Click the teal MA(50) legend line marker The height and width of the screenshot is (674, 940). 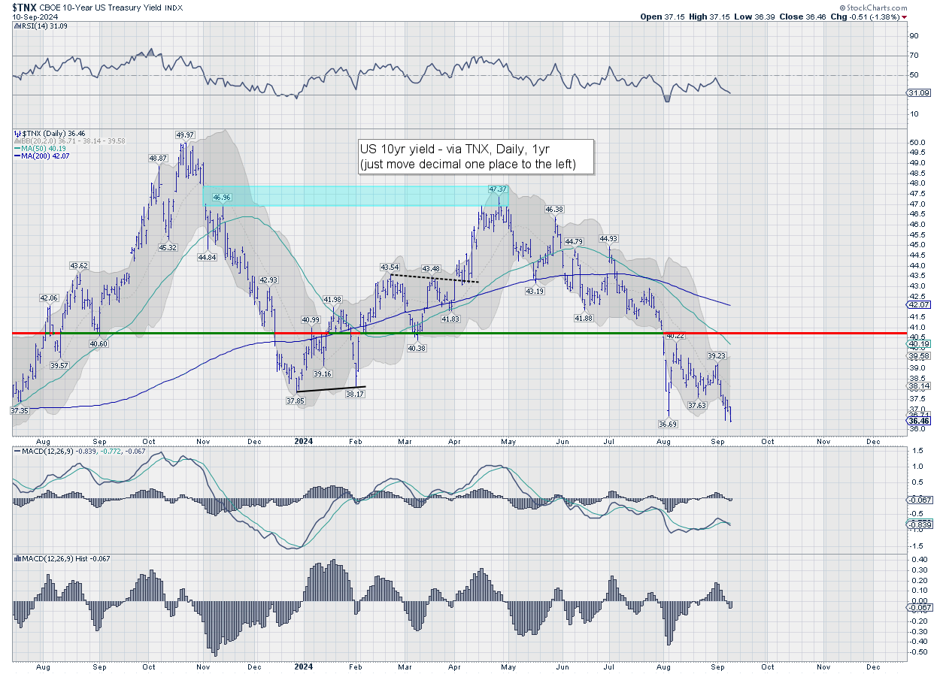pos(16,147)
